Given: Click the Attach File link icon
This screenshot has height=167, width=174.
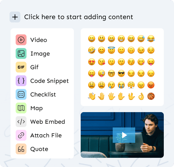Looking at the screenshot, I should [x=21, y=135].
